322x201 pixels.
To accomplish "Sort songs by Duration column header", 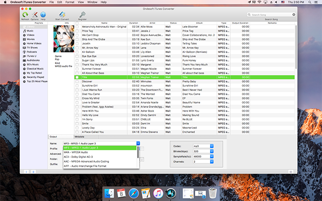I will (133, 23).
